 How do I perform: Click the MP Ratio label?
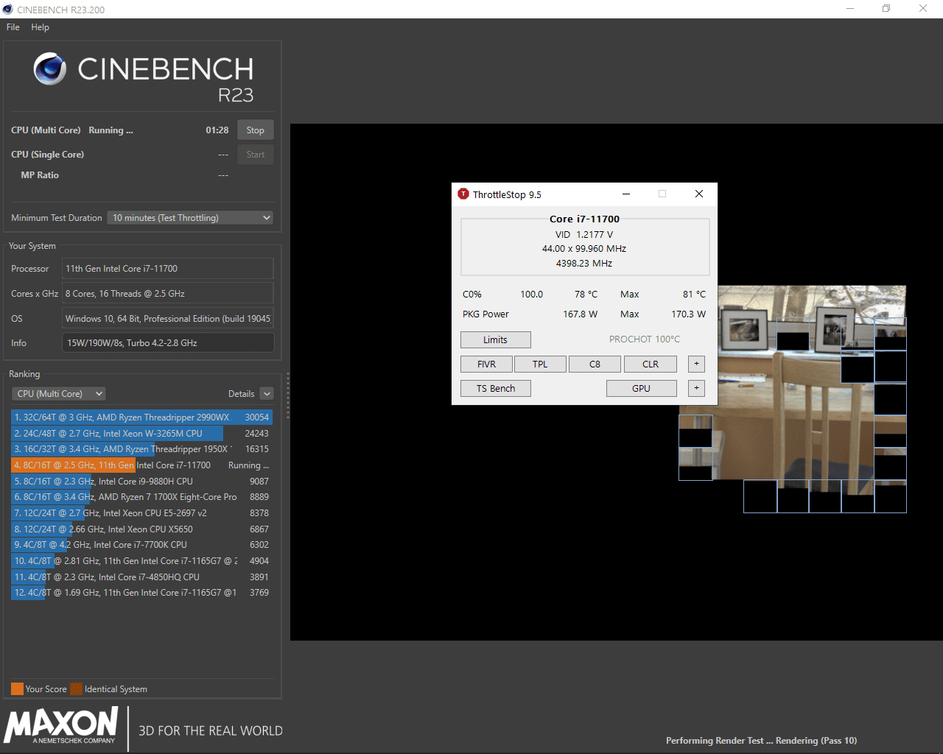coord(40,175)
